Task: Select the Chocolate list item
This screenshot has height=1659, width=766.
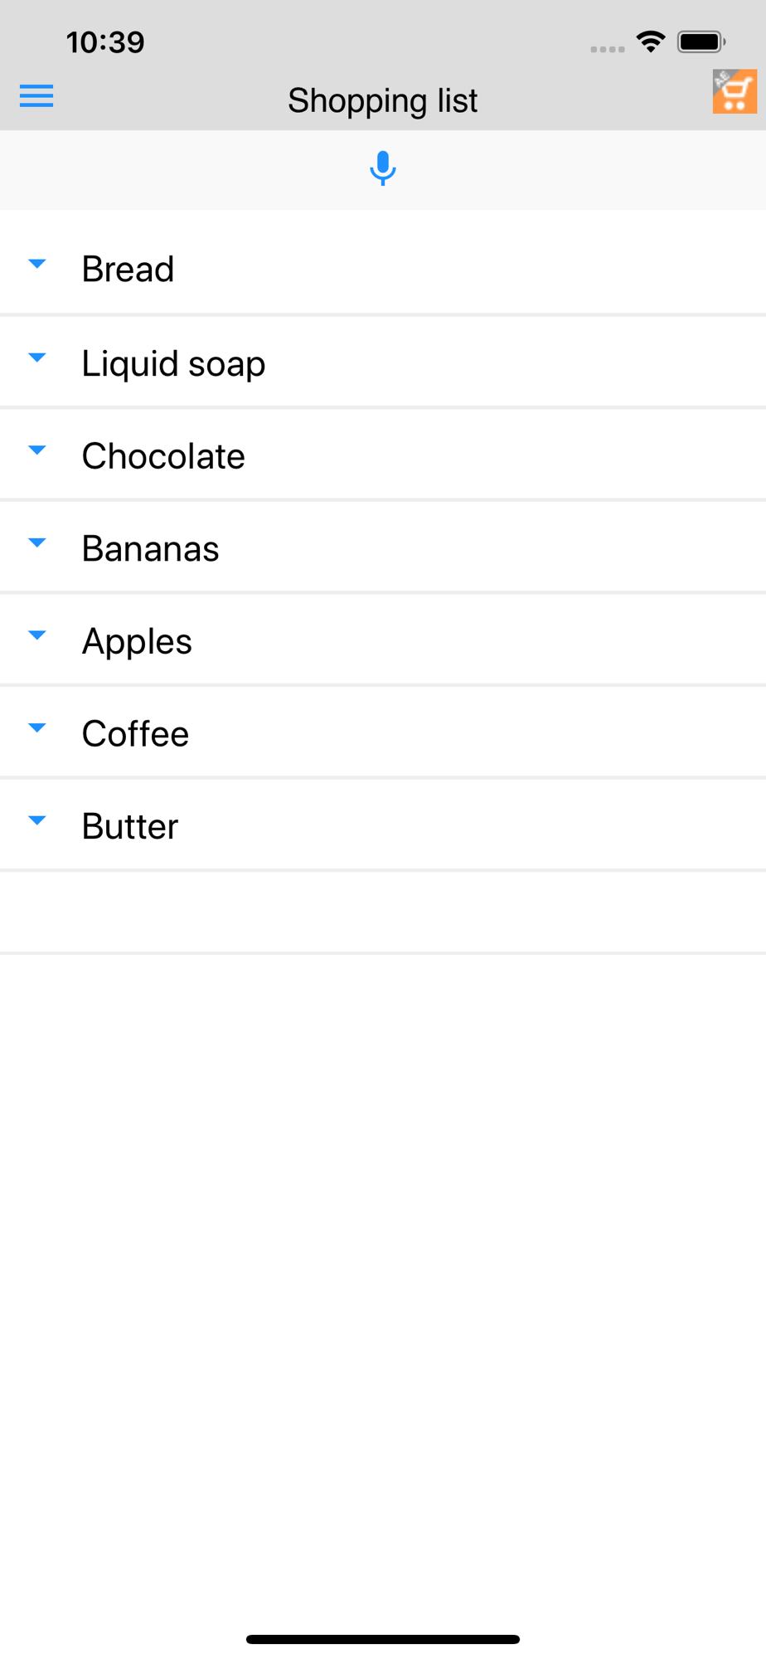Action: pyautogui.click(x=383, y=455)
